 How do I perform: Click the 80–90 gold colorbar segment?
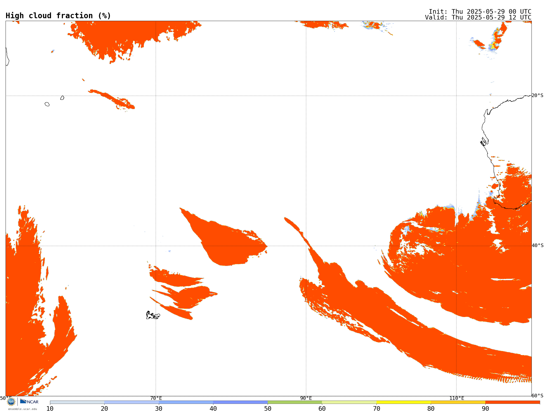pyautogui.click(x=458, y=402)
